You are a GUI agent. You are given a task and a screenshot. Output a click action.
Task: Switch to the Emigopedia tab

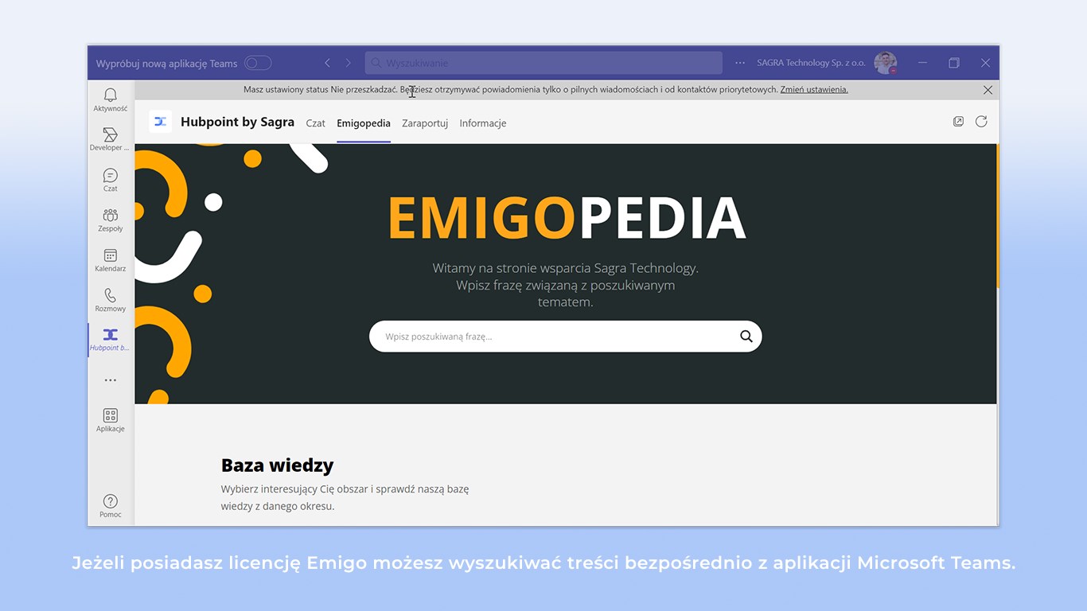pyautogui.click(x=364, y=123)
